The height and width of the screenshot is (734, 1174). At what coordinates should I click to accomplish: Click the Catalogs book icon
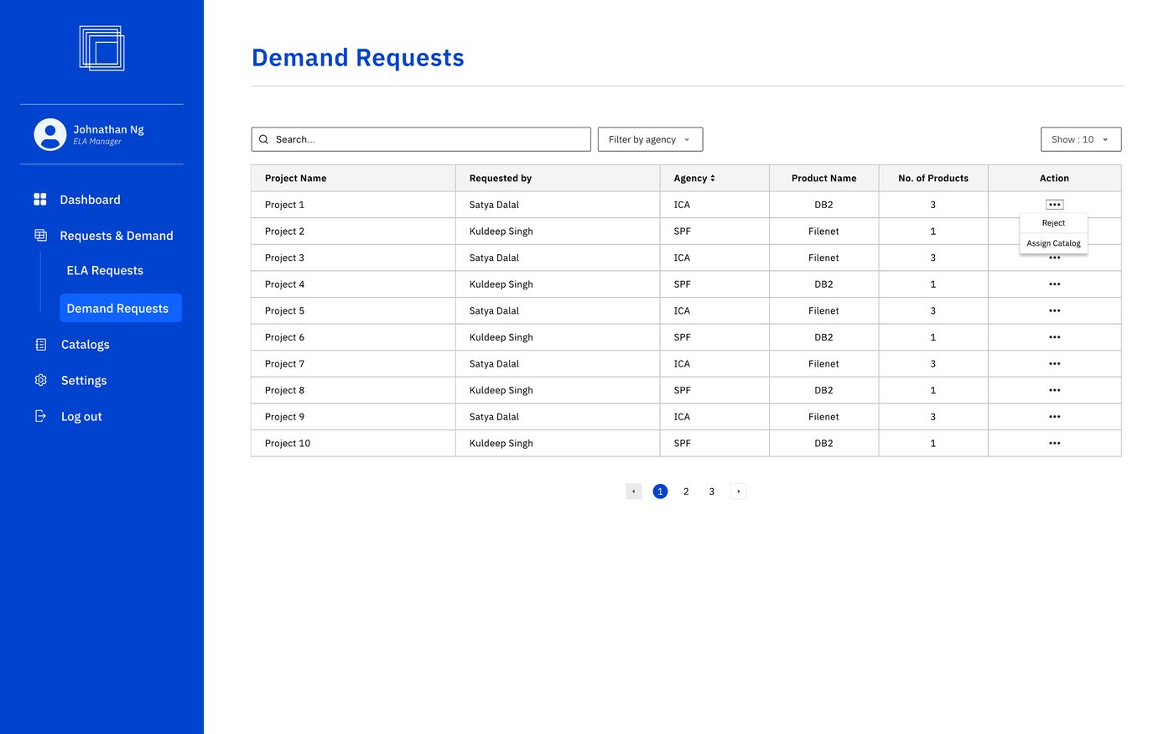coord(40,345)
